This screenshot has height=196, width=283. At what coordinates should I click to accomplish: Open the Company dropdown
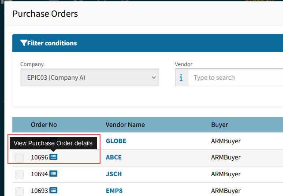pyautogui.click(x=89, y=78)
